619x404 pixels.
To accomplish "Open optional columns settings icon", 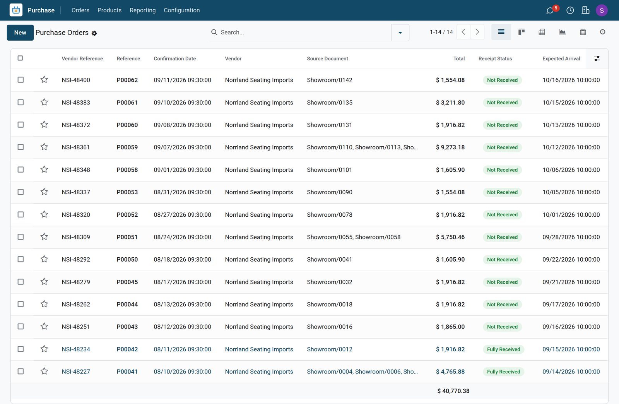I will [x=597, y=58].
